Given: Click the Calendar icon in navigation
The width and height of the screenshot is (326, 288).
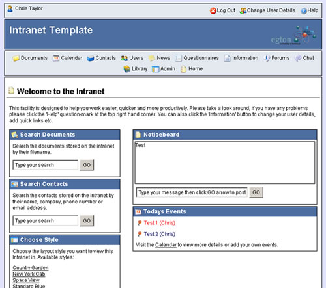Looking at the screenshot, I should [56, 58].
